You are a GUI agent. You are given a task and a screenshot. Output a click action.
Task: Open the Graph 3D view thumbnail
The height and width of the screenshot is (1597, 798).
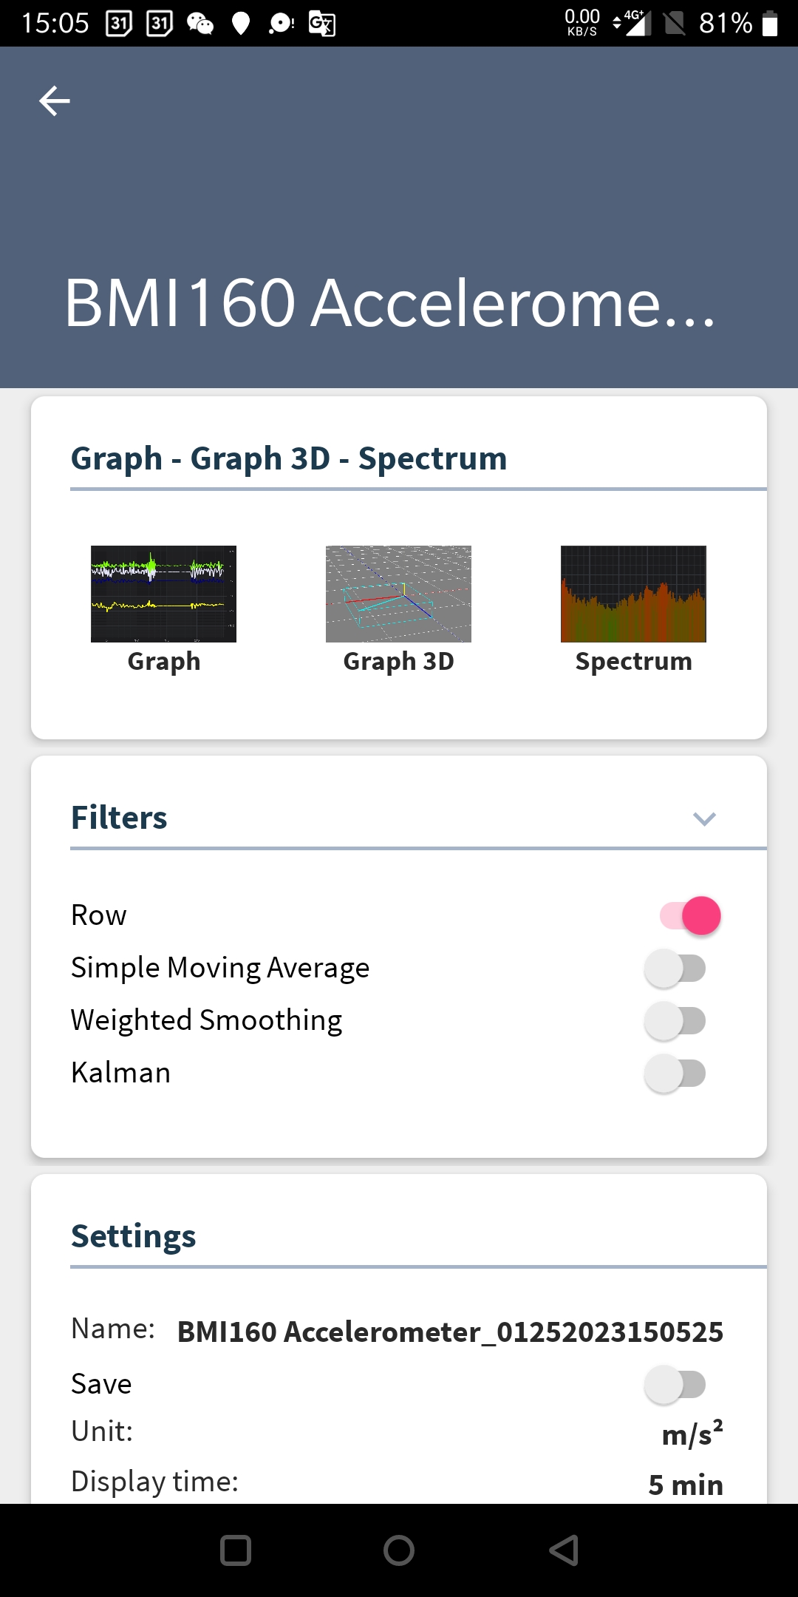[x=398, y=594]
